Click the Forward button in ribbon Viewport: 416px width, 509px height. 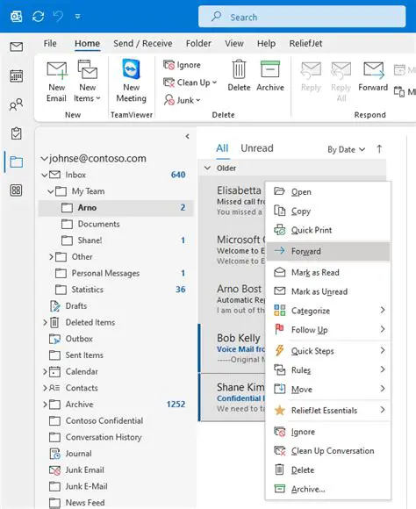click(373, 76)
